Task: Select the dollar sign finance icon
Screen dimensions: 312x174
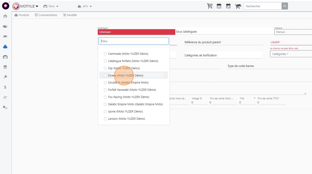Action: (x=5, y=87)
